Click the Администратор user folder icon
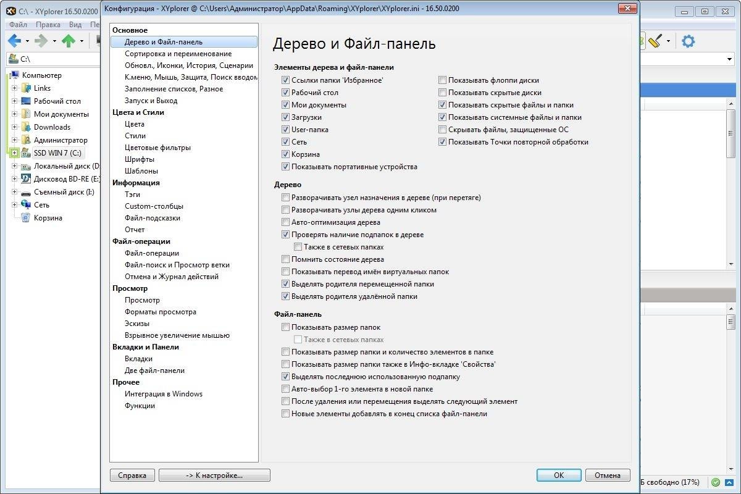Viewport: 741px width, 494px height. click(26, 140)
